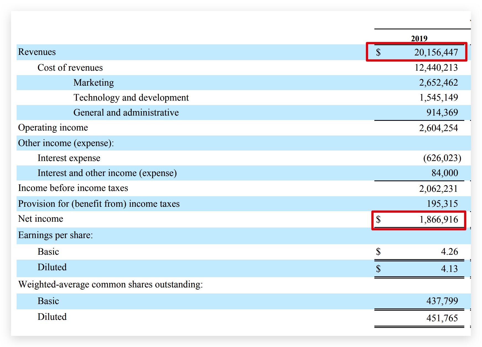
Task: Select the highlighted Net income value 1,866,916
Action: 439,220
